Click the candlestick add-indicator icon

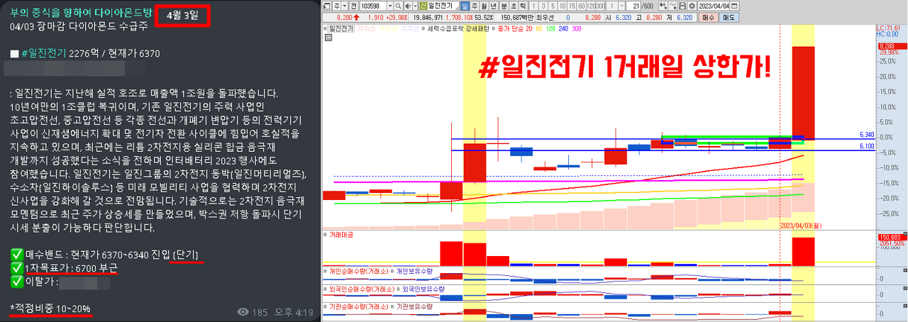coord(663,6)
